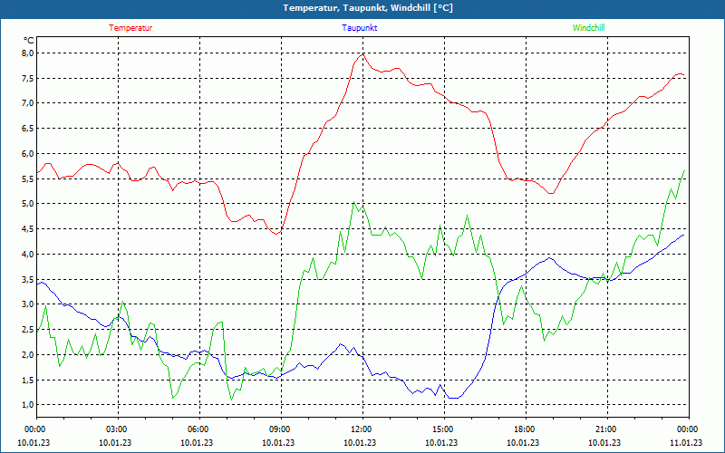Click the 21:00 time axis marker
Screen dimensions: 725x453
[606, 429]
